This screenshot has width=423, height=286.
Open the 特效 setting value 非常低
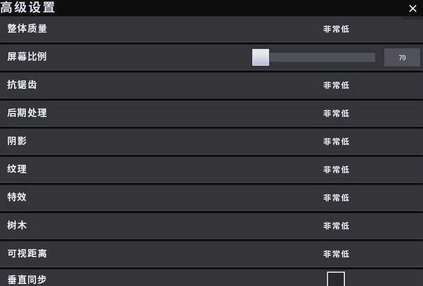click(x=336, y=197)
